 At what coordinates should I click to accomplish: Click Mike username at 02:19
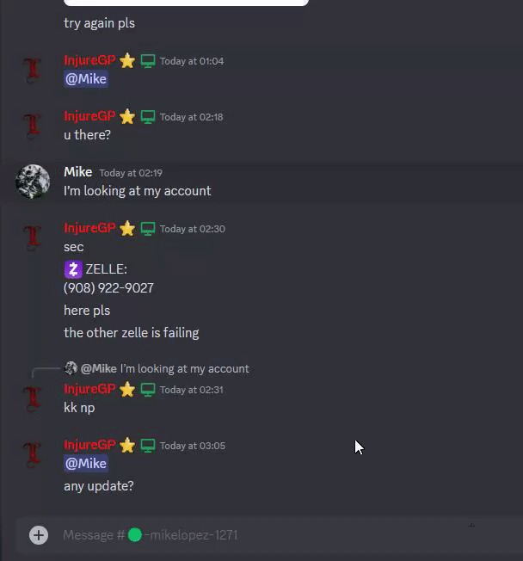(78, 172)
